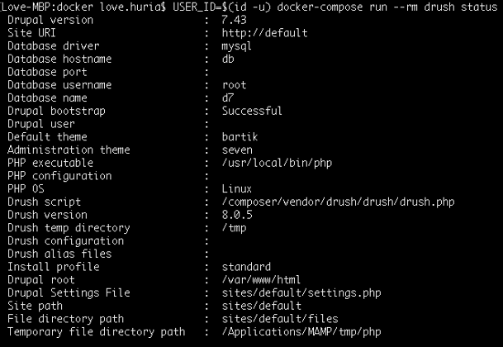Click the standard install profile value

point(246,267)
